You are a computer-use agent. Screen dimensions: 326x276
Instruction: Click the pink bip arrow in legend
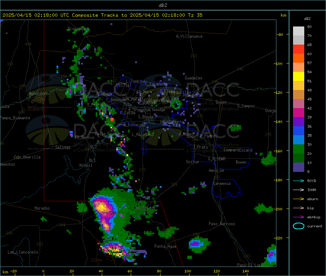[x=298, y=208]
